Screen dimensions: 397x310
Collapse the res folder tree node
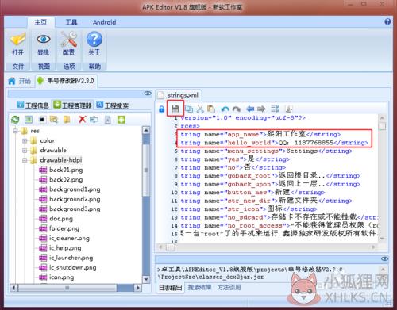[x=16, y=131]
